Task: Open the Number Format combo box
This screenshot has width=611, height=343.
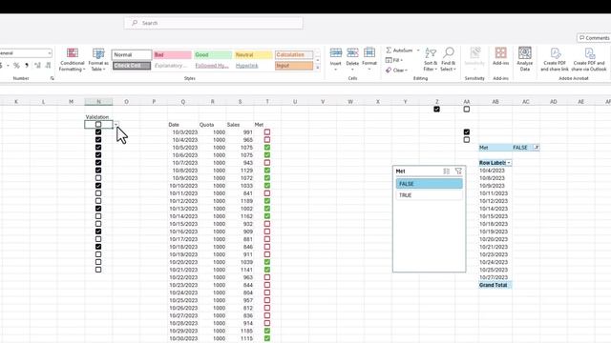Action: click(x=26, y=53)
